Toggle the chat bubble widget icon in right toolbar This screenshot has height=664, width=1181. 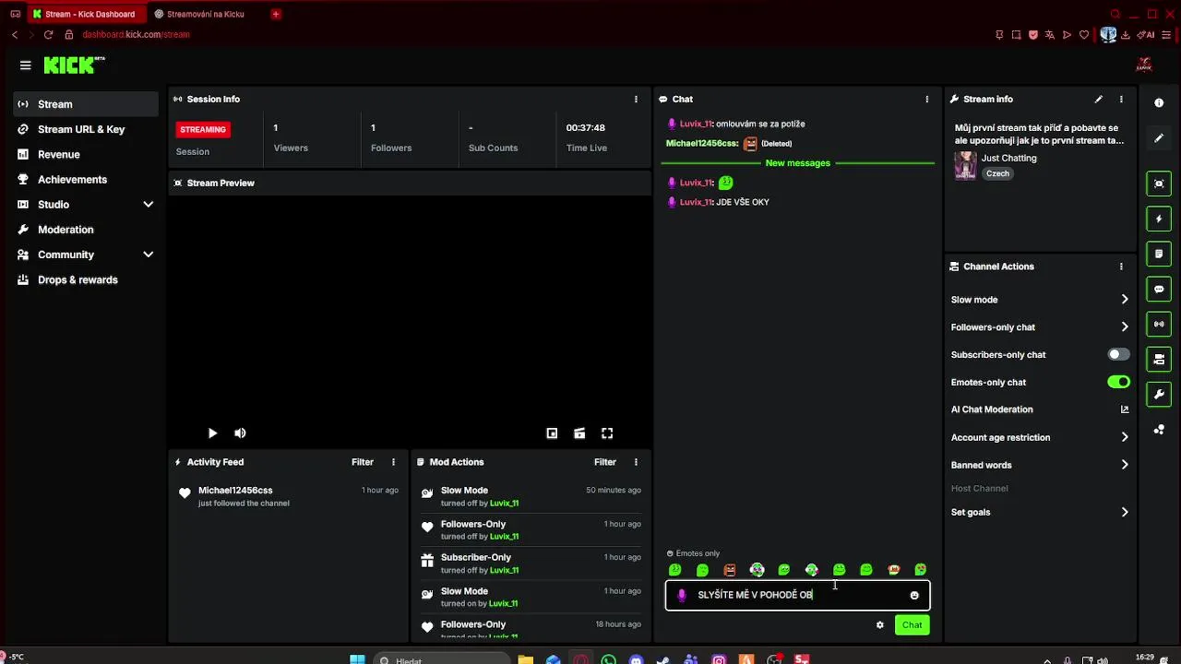(x=1159, y=289)
